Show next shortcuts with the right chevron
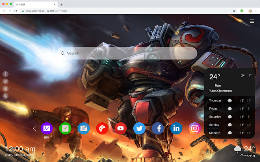This screenshot has height=162, width=260. [x=225, y=128]
